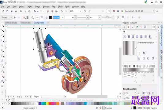165x110 pixels.
Task: Select the Conical fountain fill type
Action: coord(148,58)
